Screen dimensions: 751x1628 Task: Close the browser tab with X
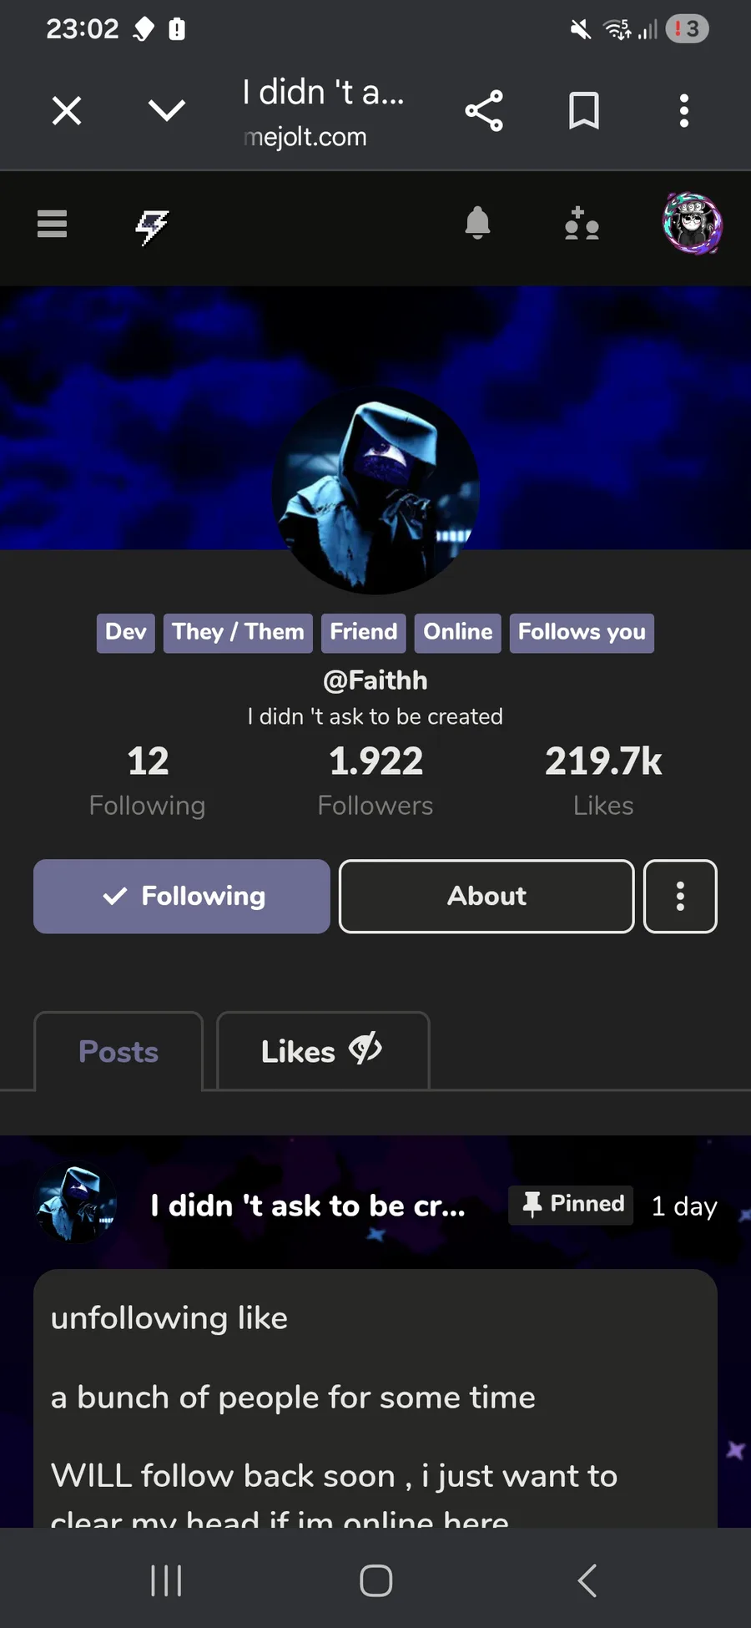click(67, 110)
